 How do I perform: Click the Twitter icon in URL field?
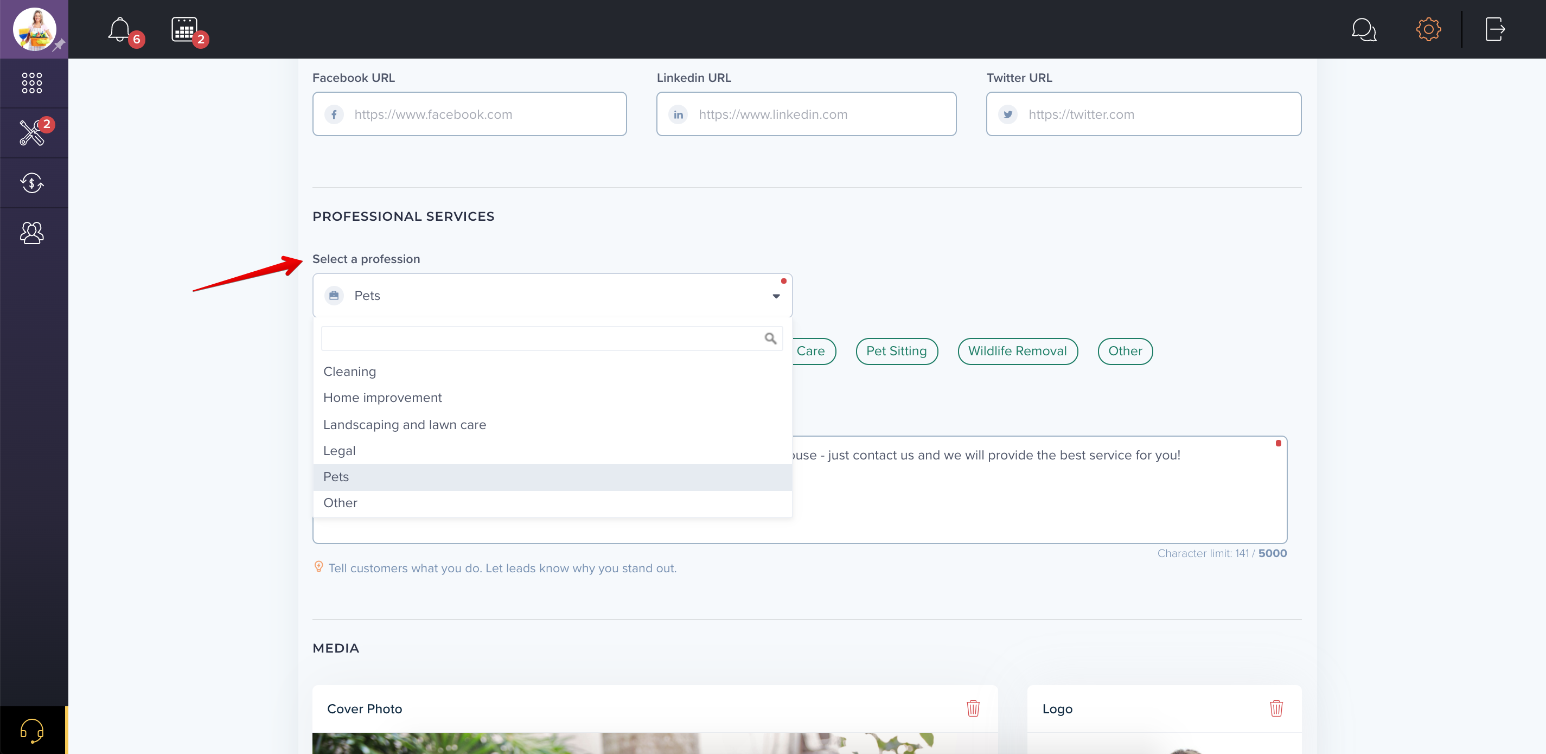(x=1008, y=114)
